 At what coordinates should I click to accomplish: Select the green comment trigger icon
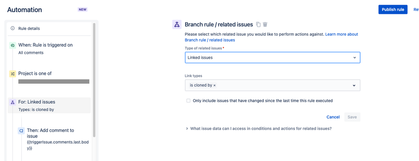pyautogui.click(x=13, y=45)
